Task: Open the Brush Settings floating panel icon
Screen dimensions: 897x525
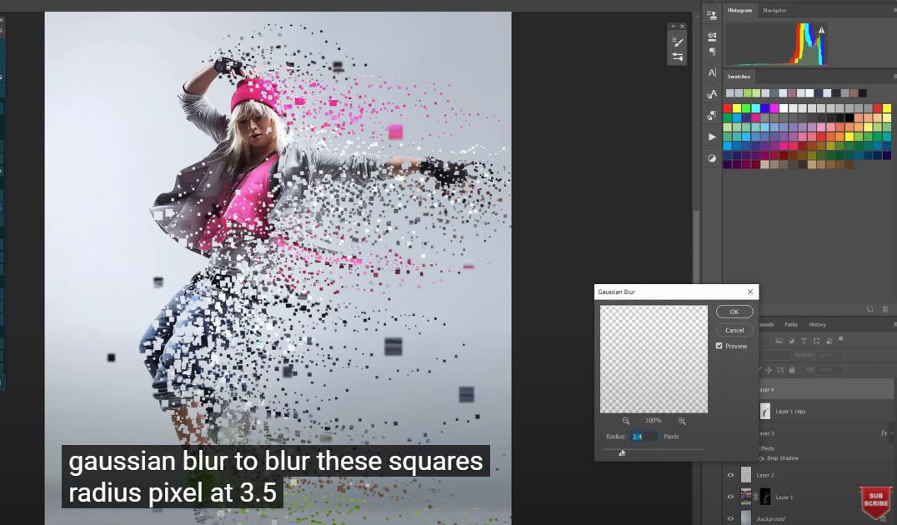Action: (677, 42)
